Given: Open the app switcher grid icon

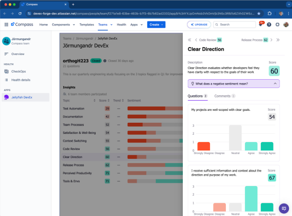Looking at the screenshot, I should (6, 25).
